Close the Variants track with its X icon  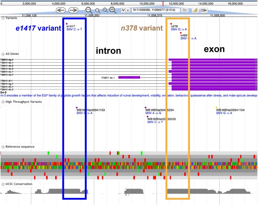coord(3,18)
